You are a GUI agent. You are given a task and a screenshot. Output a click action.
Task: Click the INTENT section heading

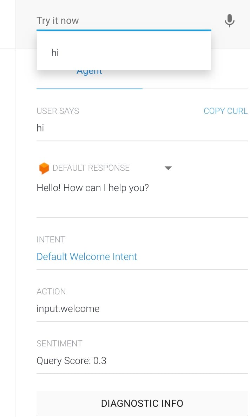click(51, 240)
